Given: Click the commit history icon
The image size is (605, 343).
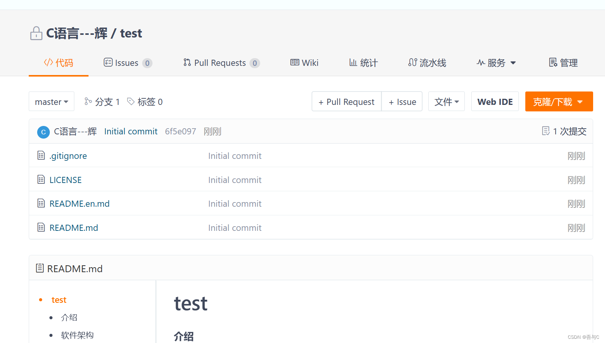Looking at the screenshot, I should 546,131.
